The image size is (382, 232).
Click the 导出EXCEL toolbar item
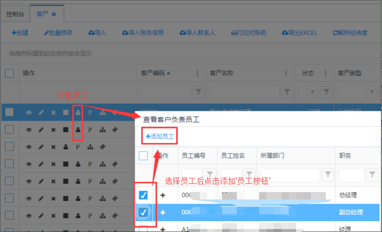coord(299,33)
